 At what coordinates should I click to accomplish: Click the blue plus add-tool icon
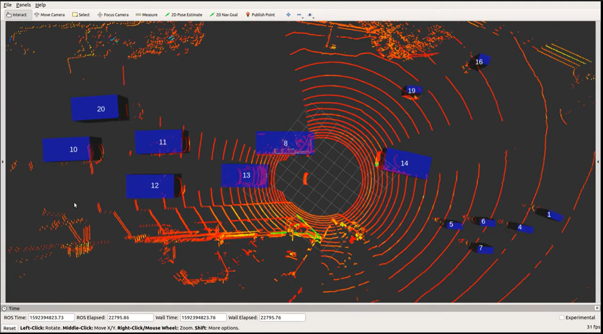click(288, 15)
